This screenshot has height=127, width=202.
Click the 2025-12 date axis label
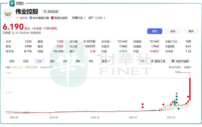[x=171, y=117]
